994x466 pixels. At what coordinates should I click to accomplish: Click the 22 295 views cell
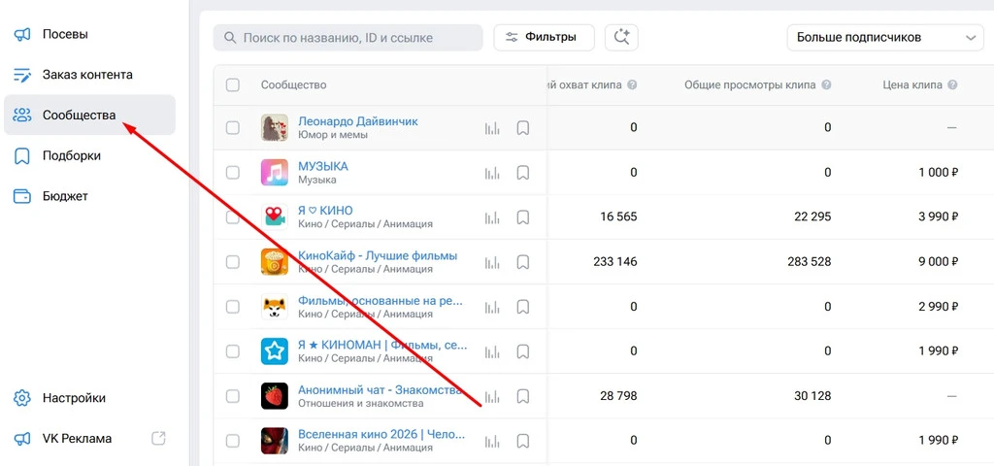coord(812,217)
